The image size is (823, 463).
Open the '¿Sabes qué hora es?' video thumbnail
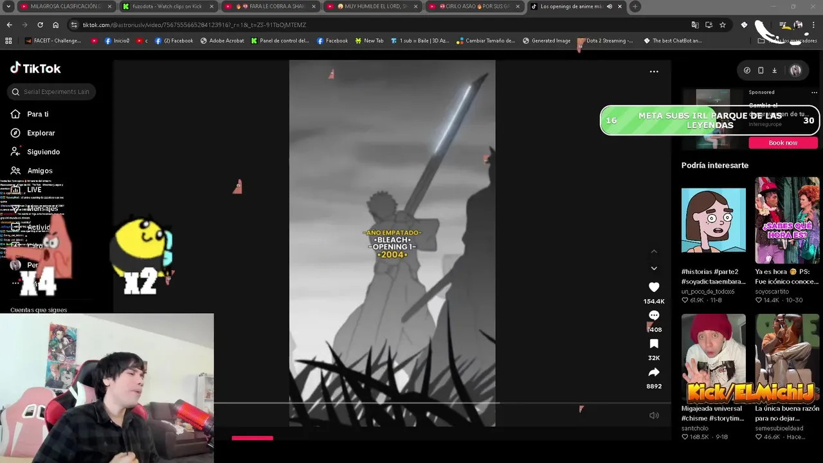(x=787, y=221)
